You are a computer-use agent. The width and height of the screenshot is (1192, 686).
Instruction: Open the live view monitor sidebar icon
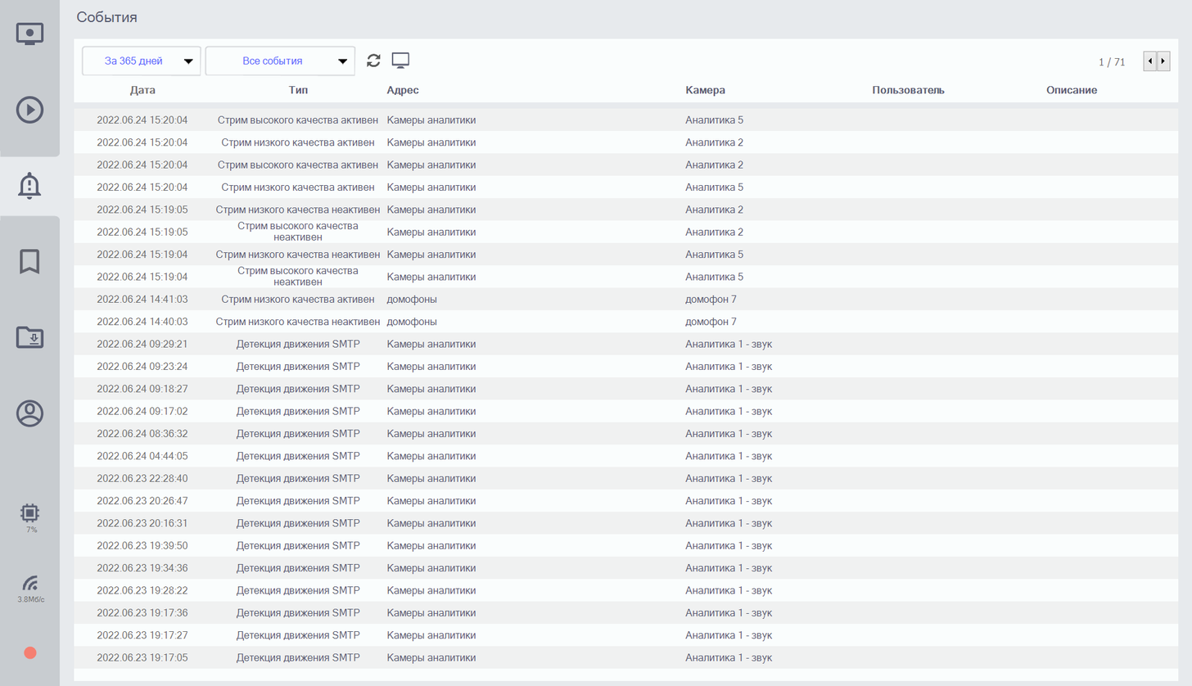29,34
